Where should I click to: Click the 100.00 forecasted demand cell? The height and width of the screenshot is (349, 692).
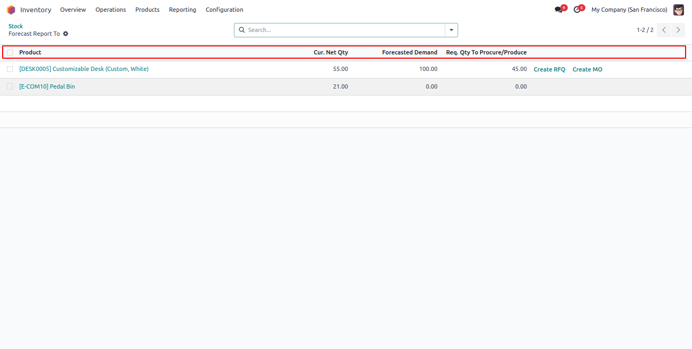(x=428, y=69)
